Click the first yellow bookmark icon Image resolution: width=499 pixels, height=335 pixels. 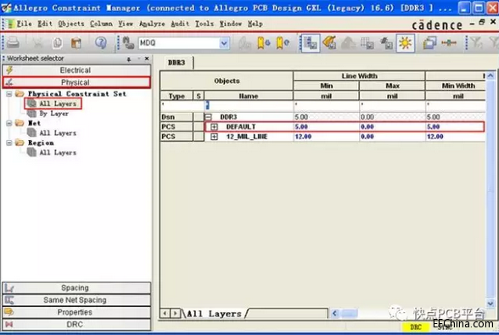(263, 43)
